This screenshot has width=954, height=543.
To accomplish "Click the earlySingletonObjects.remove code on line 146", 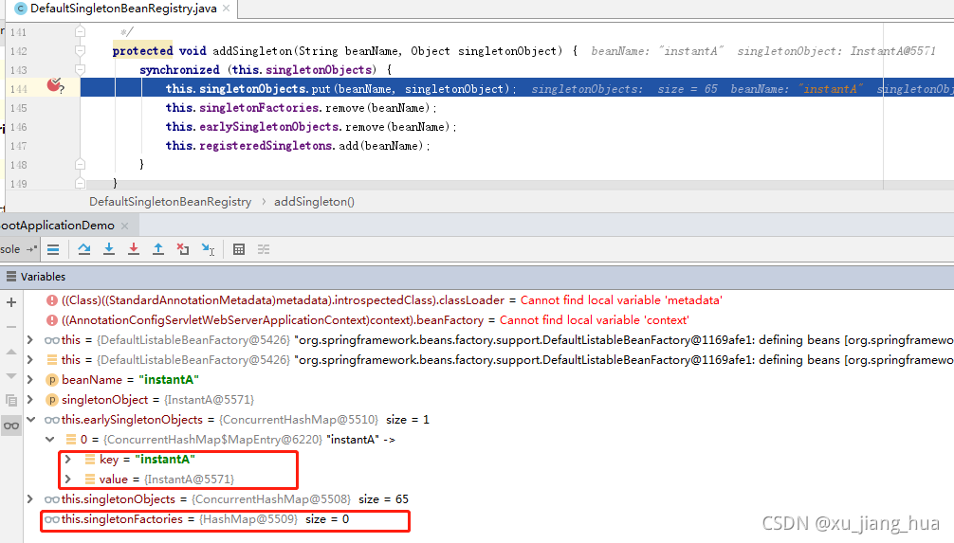I will 311,126.
